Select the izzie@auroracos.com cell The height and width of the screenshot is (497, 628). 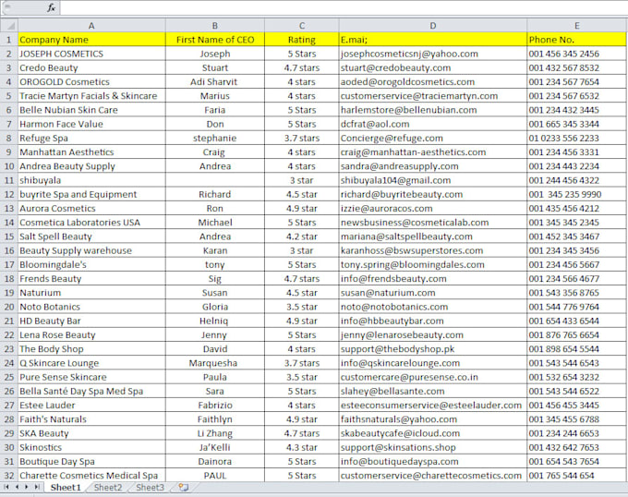[433, 208]
